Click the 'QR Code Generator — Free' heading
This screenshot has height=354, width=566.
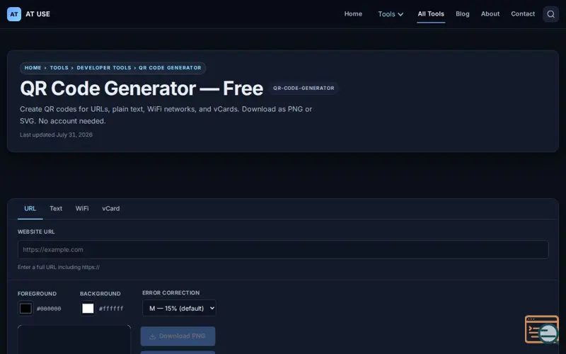point(141,88)
